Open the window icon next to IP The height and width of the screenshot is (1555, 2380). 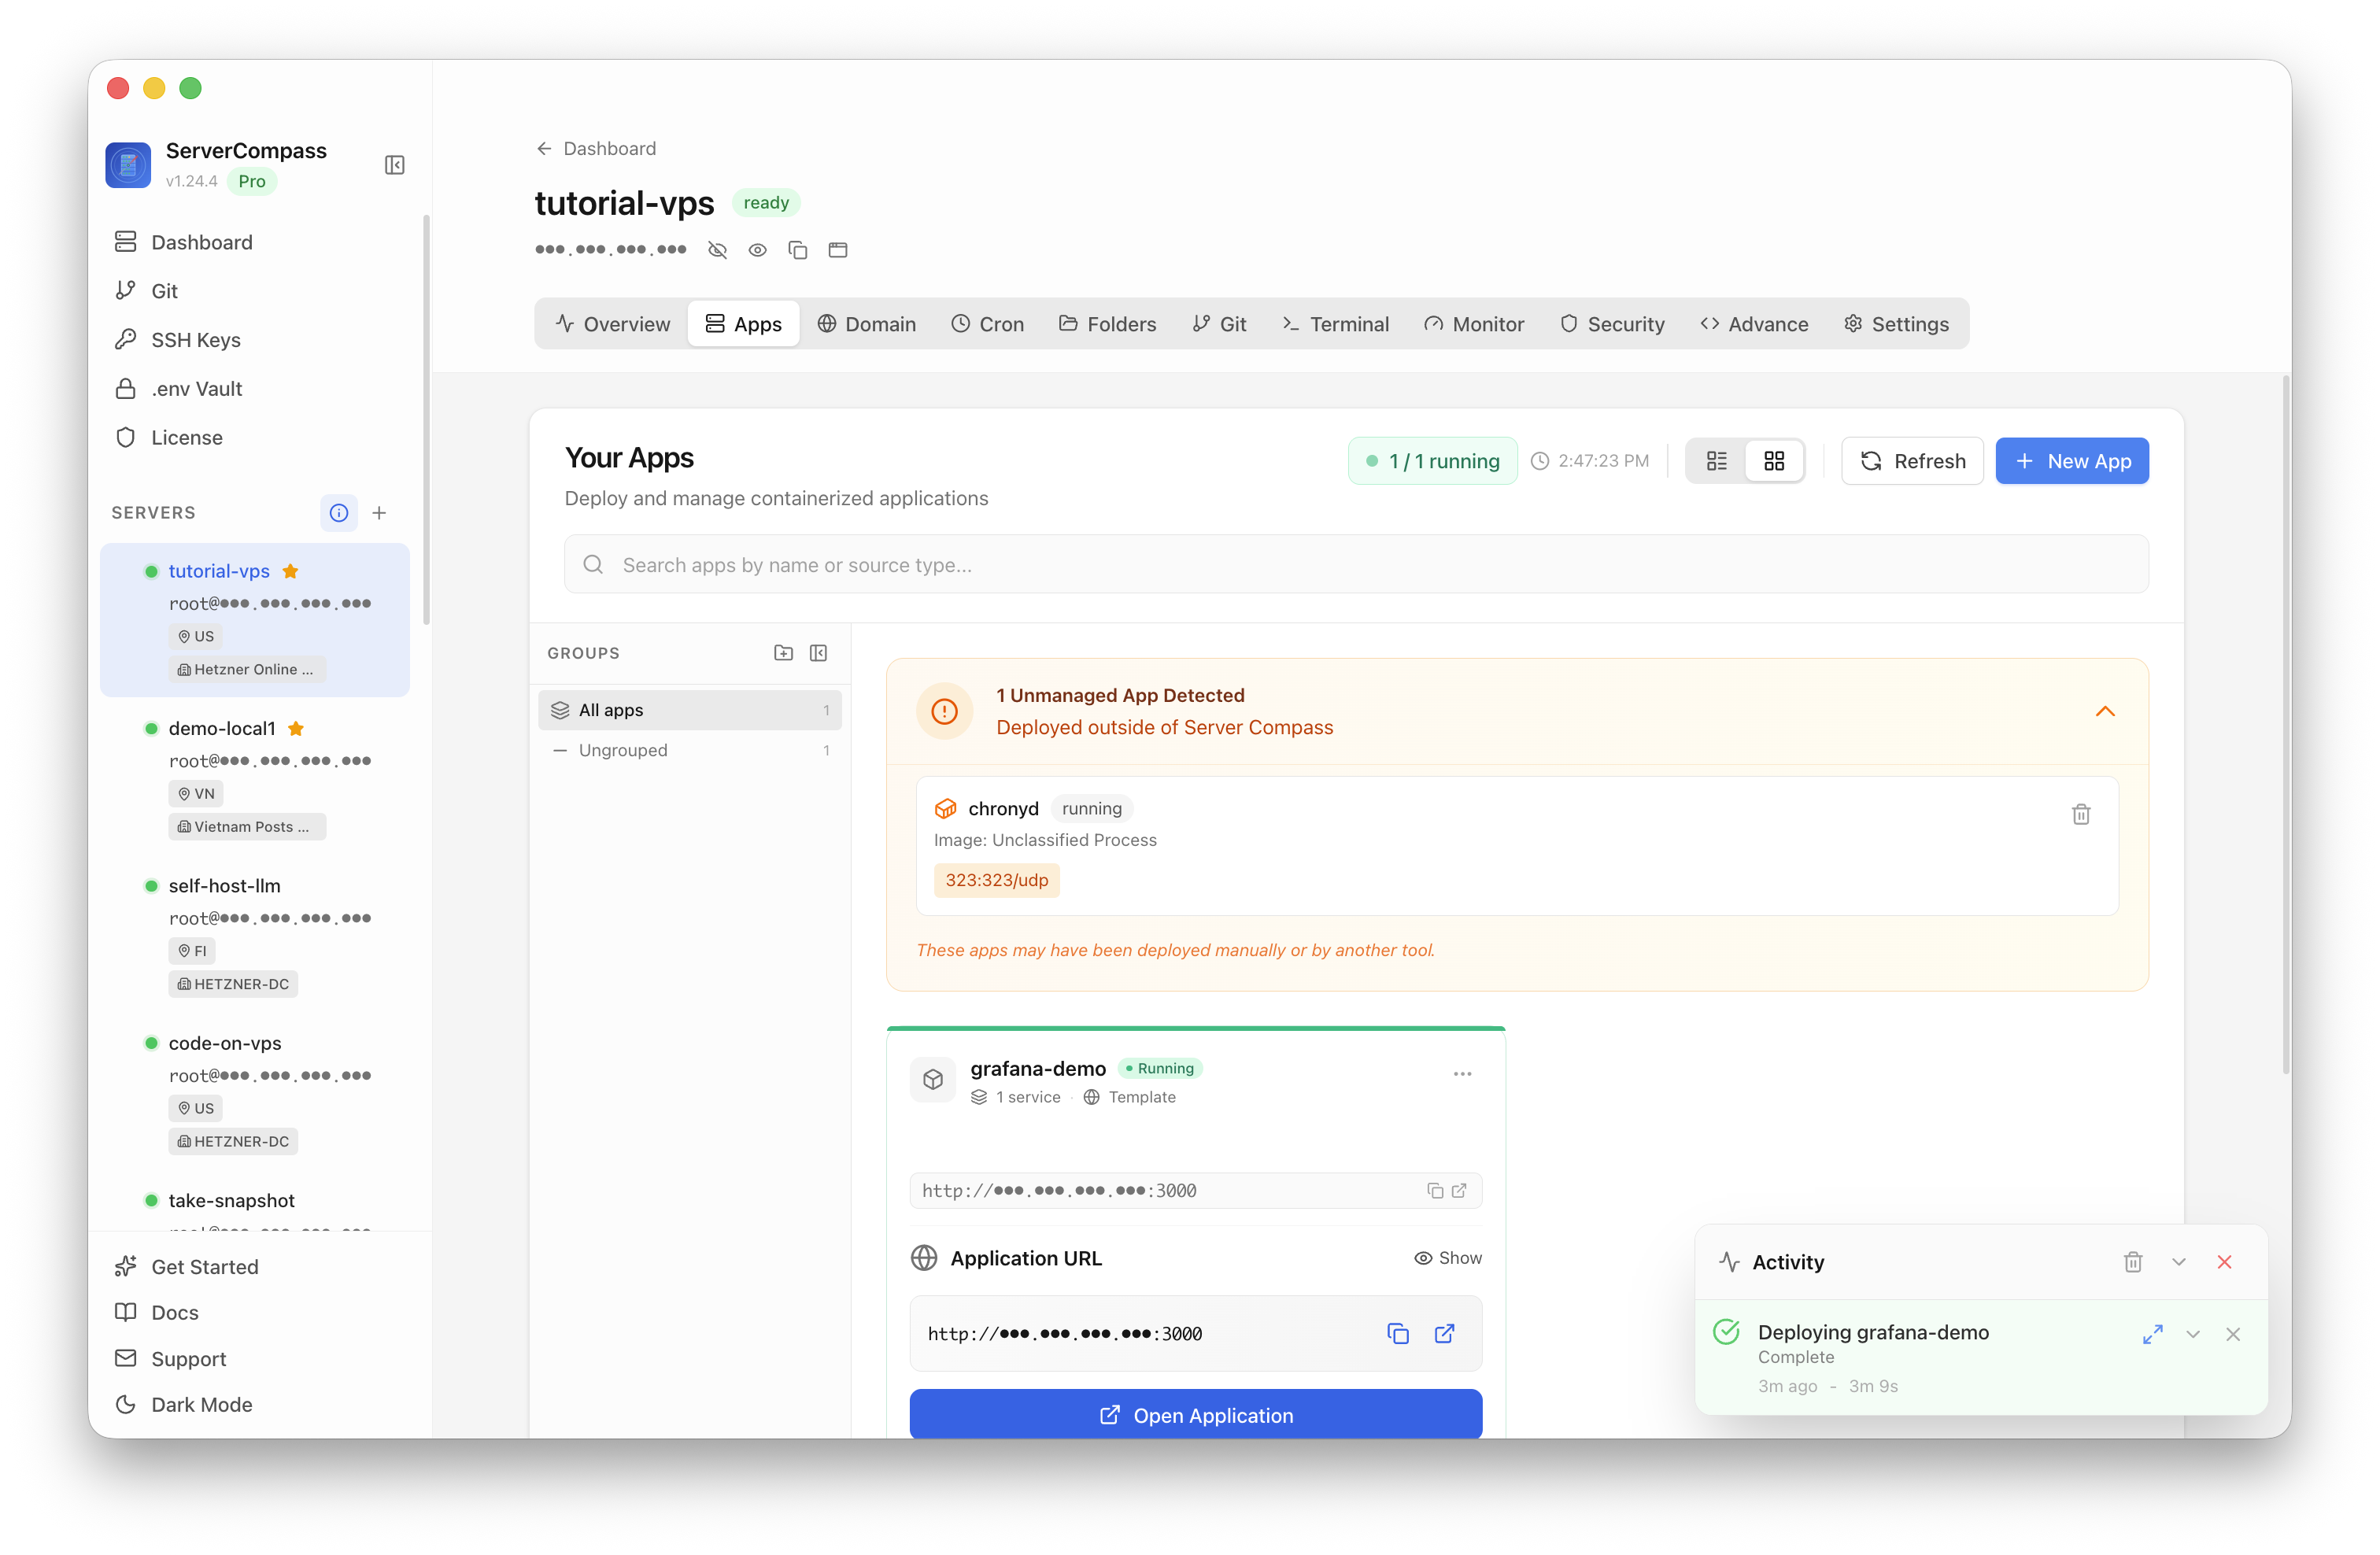(x=838, y=250)
